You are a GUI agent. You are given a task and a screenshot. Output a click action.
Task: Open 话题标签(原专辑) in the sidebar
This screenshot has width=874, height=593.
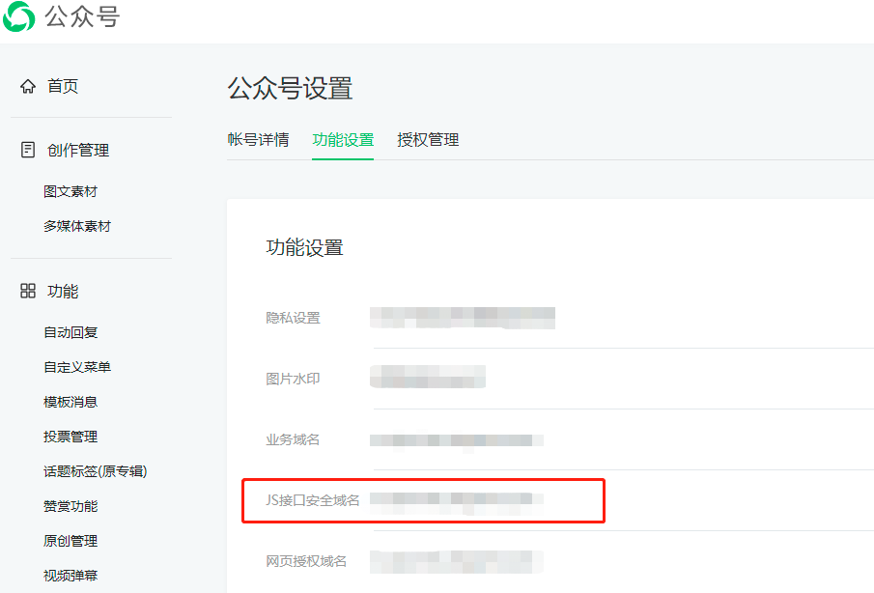point(96,471)
